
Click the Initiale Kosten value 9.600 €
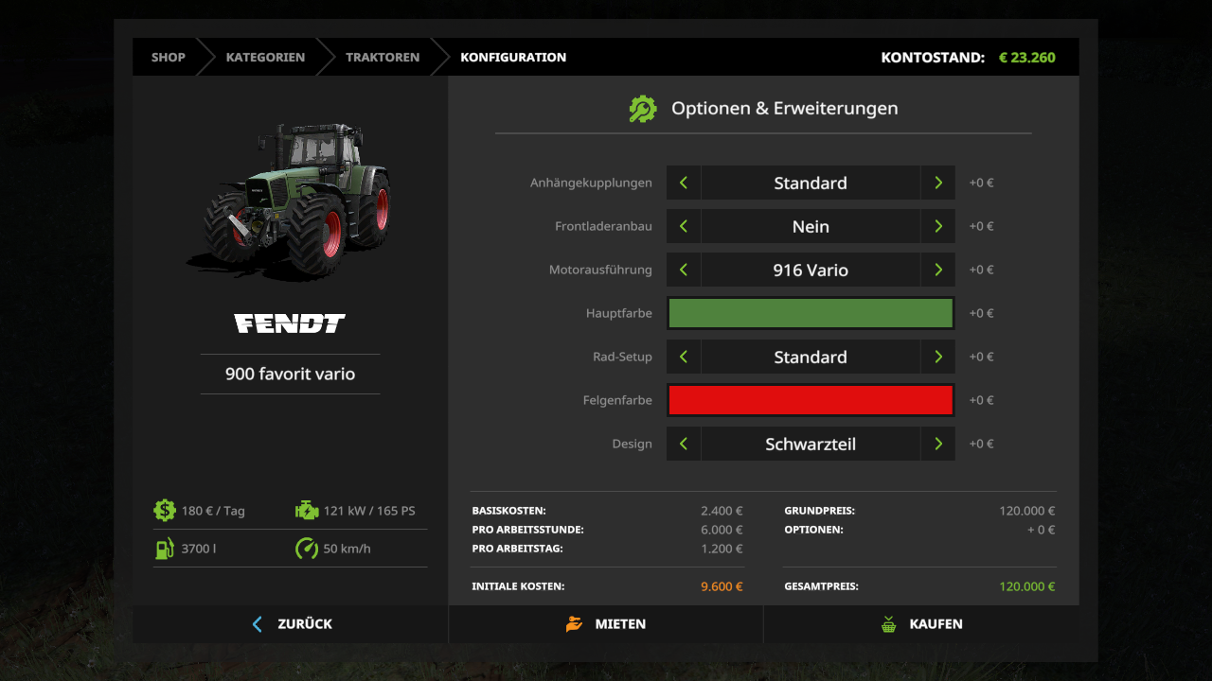tap(722, 586)
